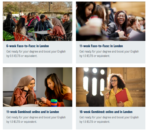Click the outdoor café students photo
The image size is (147, 130).
(37, 21)
